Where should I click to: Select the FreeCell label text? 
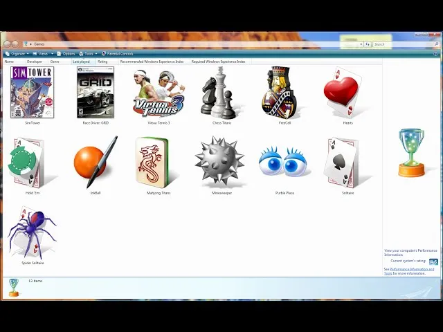284,123
